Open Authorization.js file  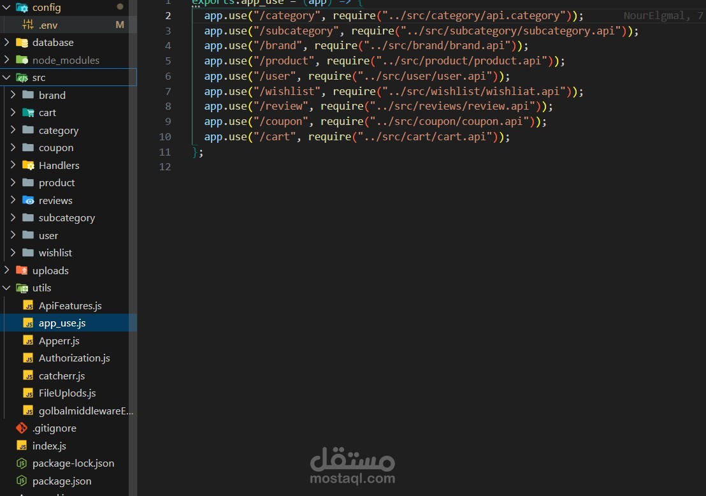click(x=75, y=358)
